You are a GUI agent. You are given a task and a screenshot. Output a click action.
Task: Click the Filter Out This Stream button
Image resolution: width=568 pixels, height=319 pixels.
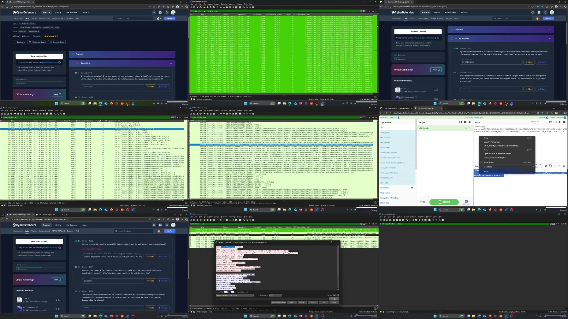pyautogui.click(x=278, y=303)
